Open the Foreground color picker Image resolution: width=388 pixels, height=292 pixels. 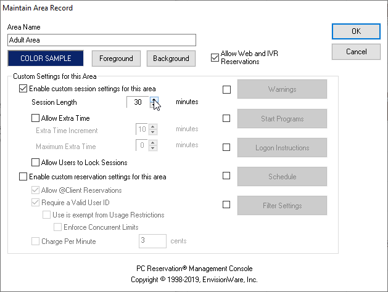click(x=116, y=59)
